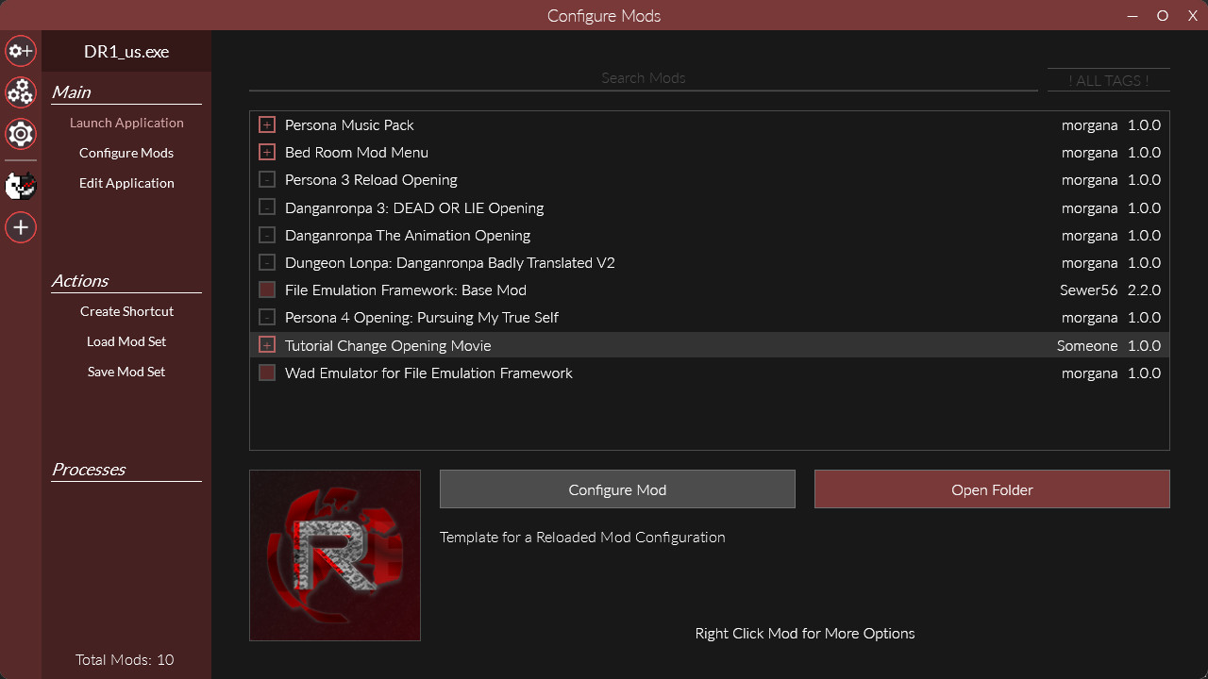
Task: Open the Configure Mods page
Action: 126,152
